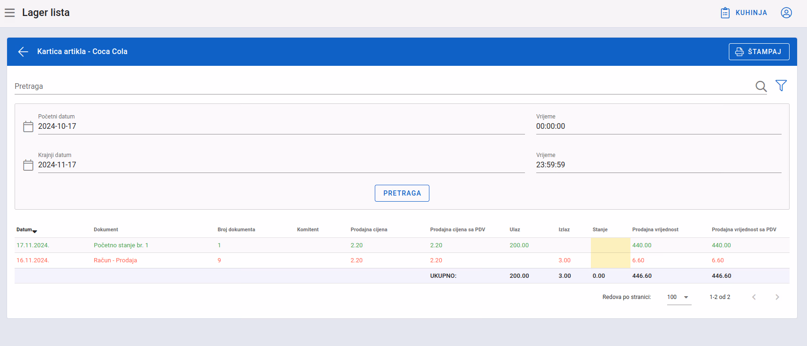Open the user account icon
Viewport: 807px width, 346px height.
coord(786,13)
